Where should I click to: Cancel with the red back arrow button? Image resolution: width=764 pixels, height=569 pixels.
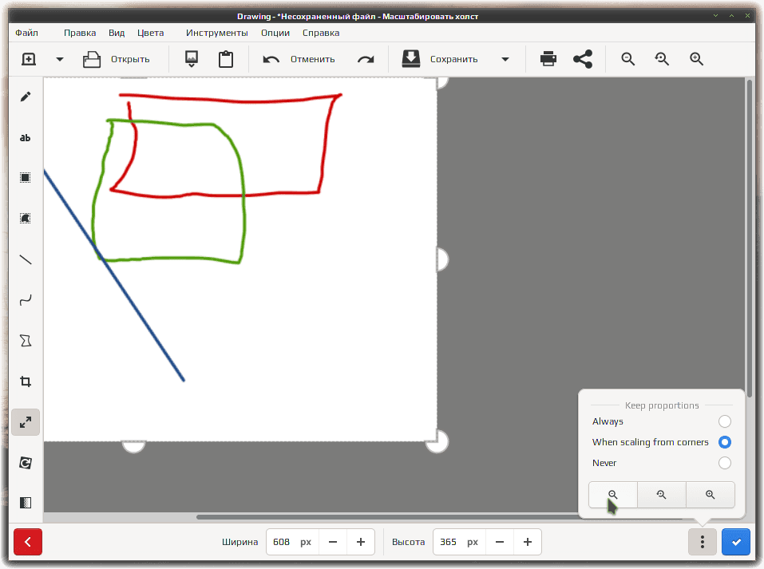[28, 542]
